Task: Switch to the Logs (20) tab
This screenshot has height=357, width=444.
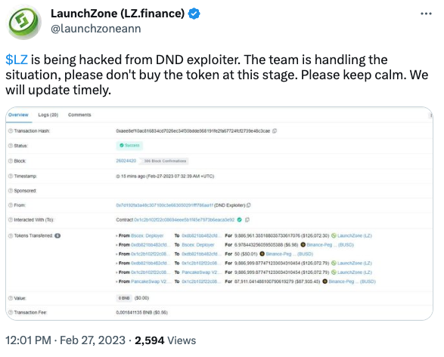Action: [48, 115]
